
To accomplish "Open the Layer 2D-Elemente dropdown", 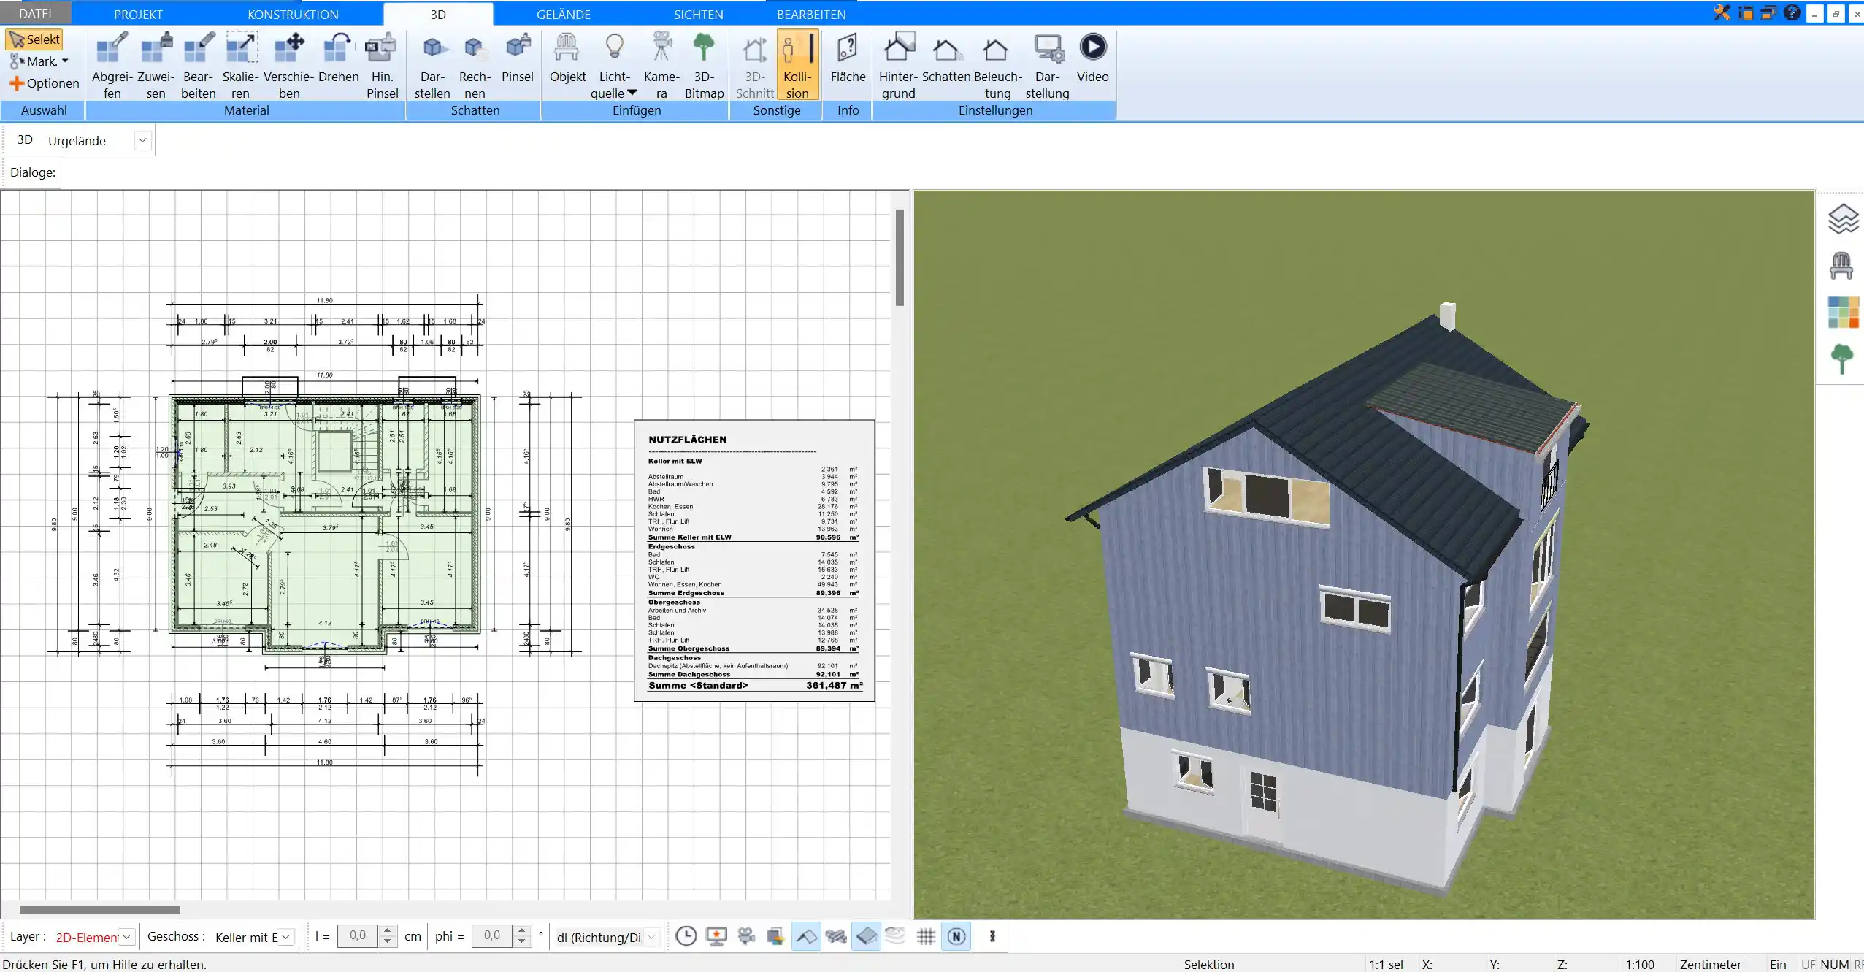I will [126, 936].
